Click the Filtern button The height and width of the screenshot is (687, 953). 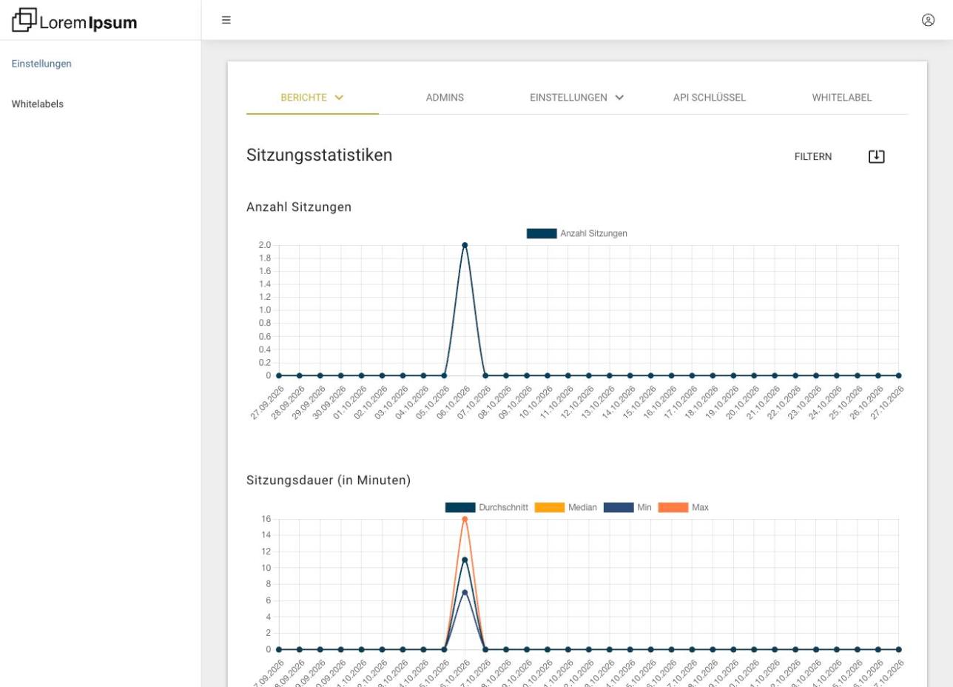[x=812, y=157]
